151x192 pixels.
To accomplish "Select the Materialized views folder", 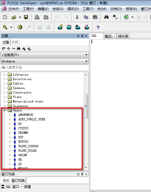I will coord(28,101).
